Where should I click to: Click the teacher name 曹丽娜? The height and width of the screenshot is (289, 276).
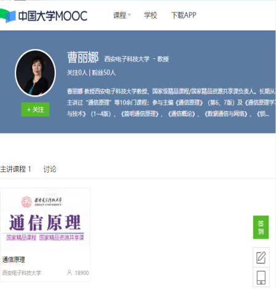(x=83, y=57)
